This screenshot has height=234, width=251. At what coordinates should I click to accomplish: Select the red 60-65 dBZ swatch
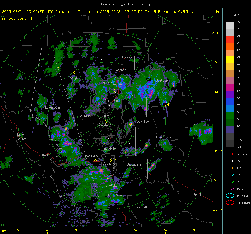coord(230,39)
